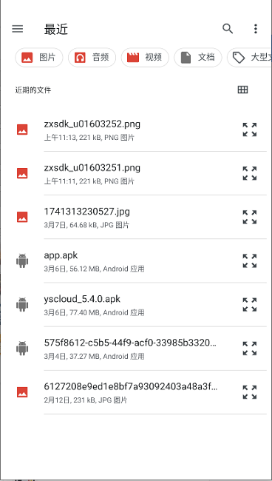The width and height of the screenshot is (272, 481).
Task: Tap Android icon beside app.apk
Action: tap(22, 260)
